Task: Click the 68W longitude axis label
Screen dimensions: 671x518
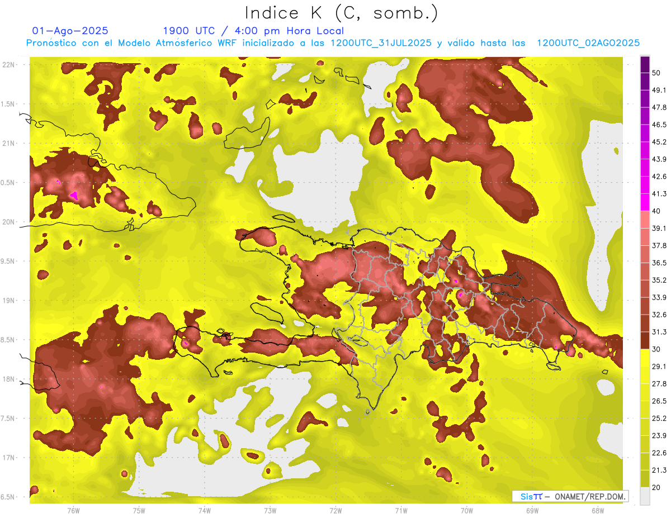Action: (x=598, y=510)
